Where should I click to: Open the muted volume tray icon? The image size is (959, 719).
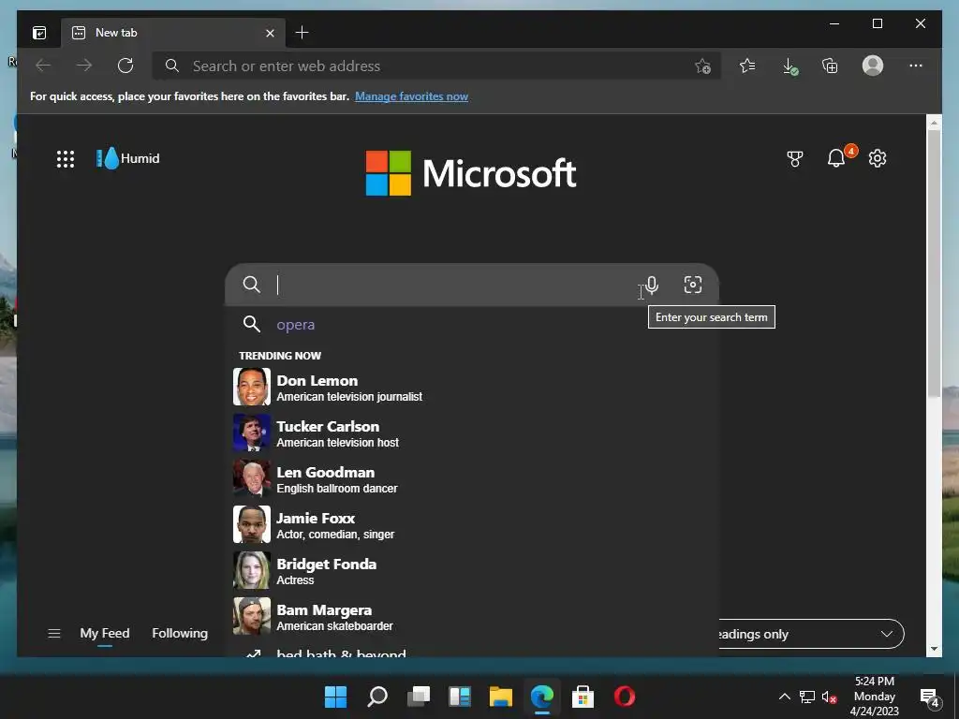pyautogui.click(x=830, y=697)
